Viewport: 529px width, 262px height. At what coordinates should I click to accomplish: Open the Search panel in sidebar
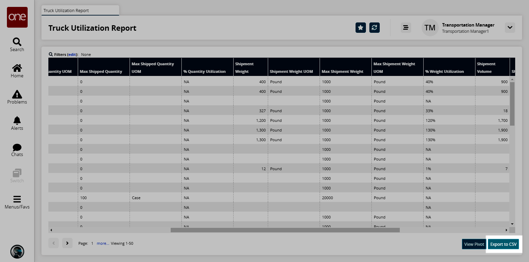(17, 45)
